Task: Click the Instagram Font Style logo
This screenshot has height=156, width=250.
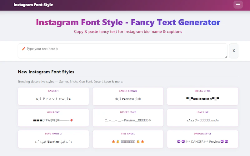Action: click(33, 5)
